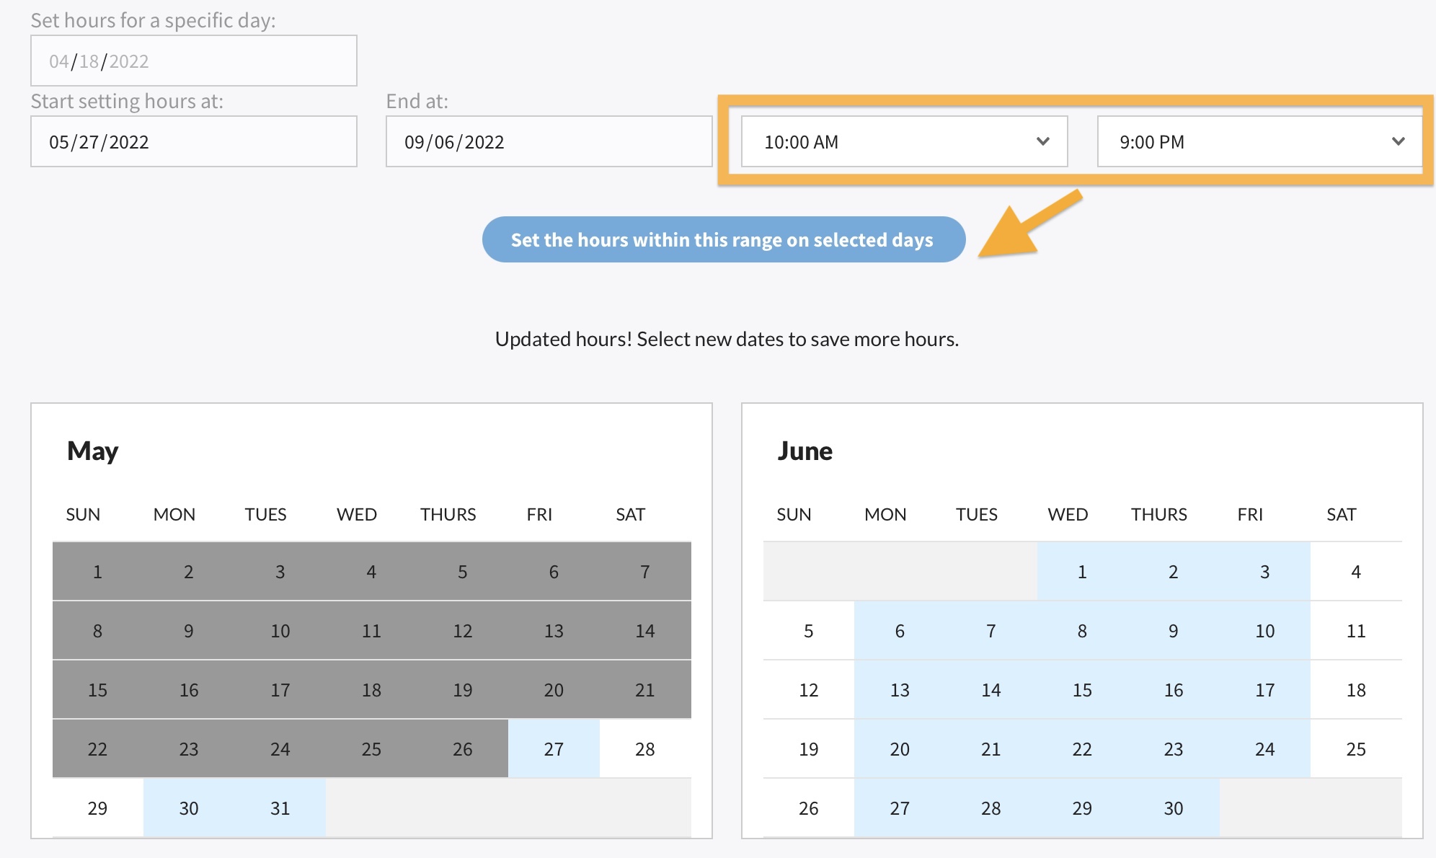Click the start date field 05/27/2022
The height and width of the screenshot is (858, 1436).
point(193,141)
